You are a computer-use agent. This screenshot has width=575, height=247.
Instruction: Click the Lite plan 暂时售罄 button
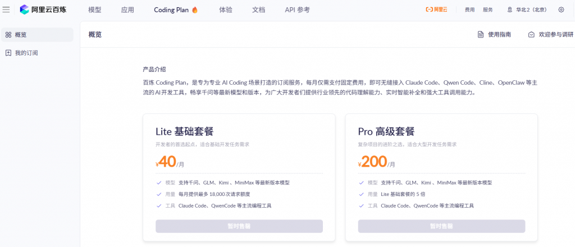tap(239, 226)
